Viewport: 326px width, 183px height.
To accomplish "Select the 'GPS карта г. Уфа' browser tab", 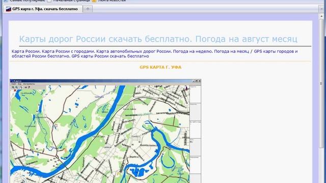I will coord(43,9).
